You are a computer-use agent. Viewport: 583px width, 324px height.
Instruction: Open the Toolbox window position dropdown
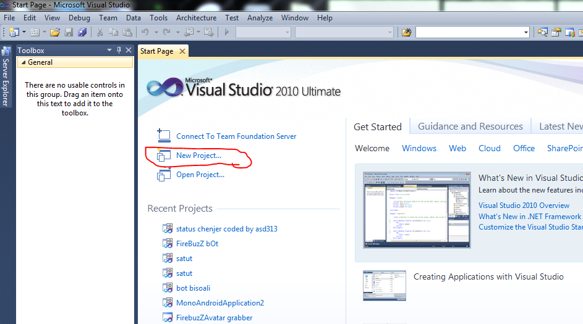tap(109, 50)
